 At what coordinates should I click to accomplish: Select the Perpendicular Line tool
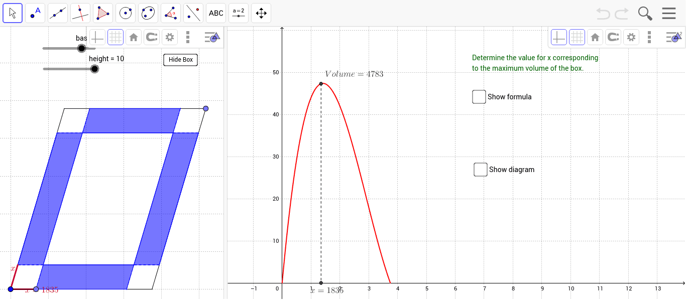[80, 13]
